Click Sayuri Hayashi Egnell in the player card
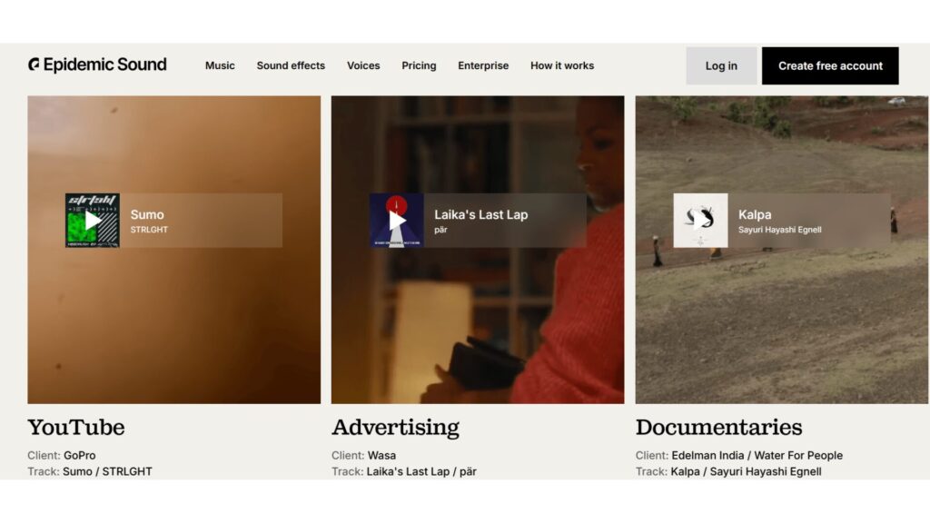 click(x=780, y=230)
